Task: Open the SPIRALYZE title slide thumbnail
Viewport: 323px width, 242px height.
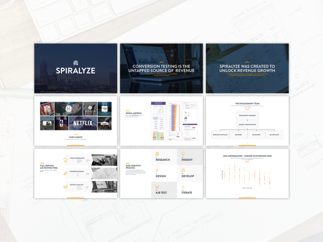Action: (76, 68)
